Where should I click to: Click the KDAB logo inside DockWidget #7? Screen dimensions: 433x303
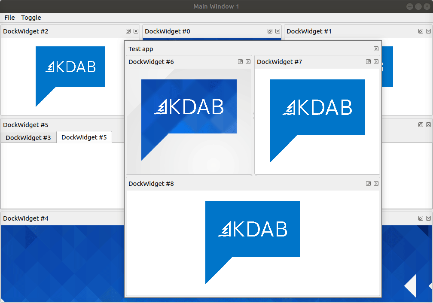pos(317,106)
